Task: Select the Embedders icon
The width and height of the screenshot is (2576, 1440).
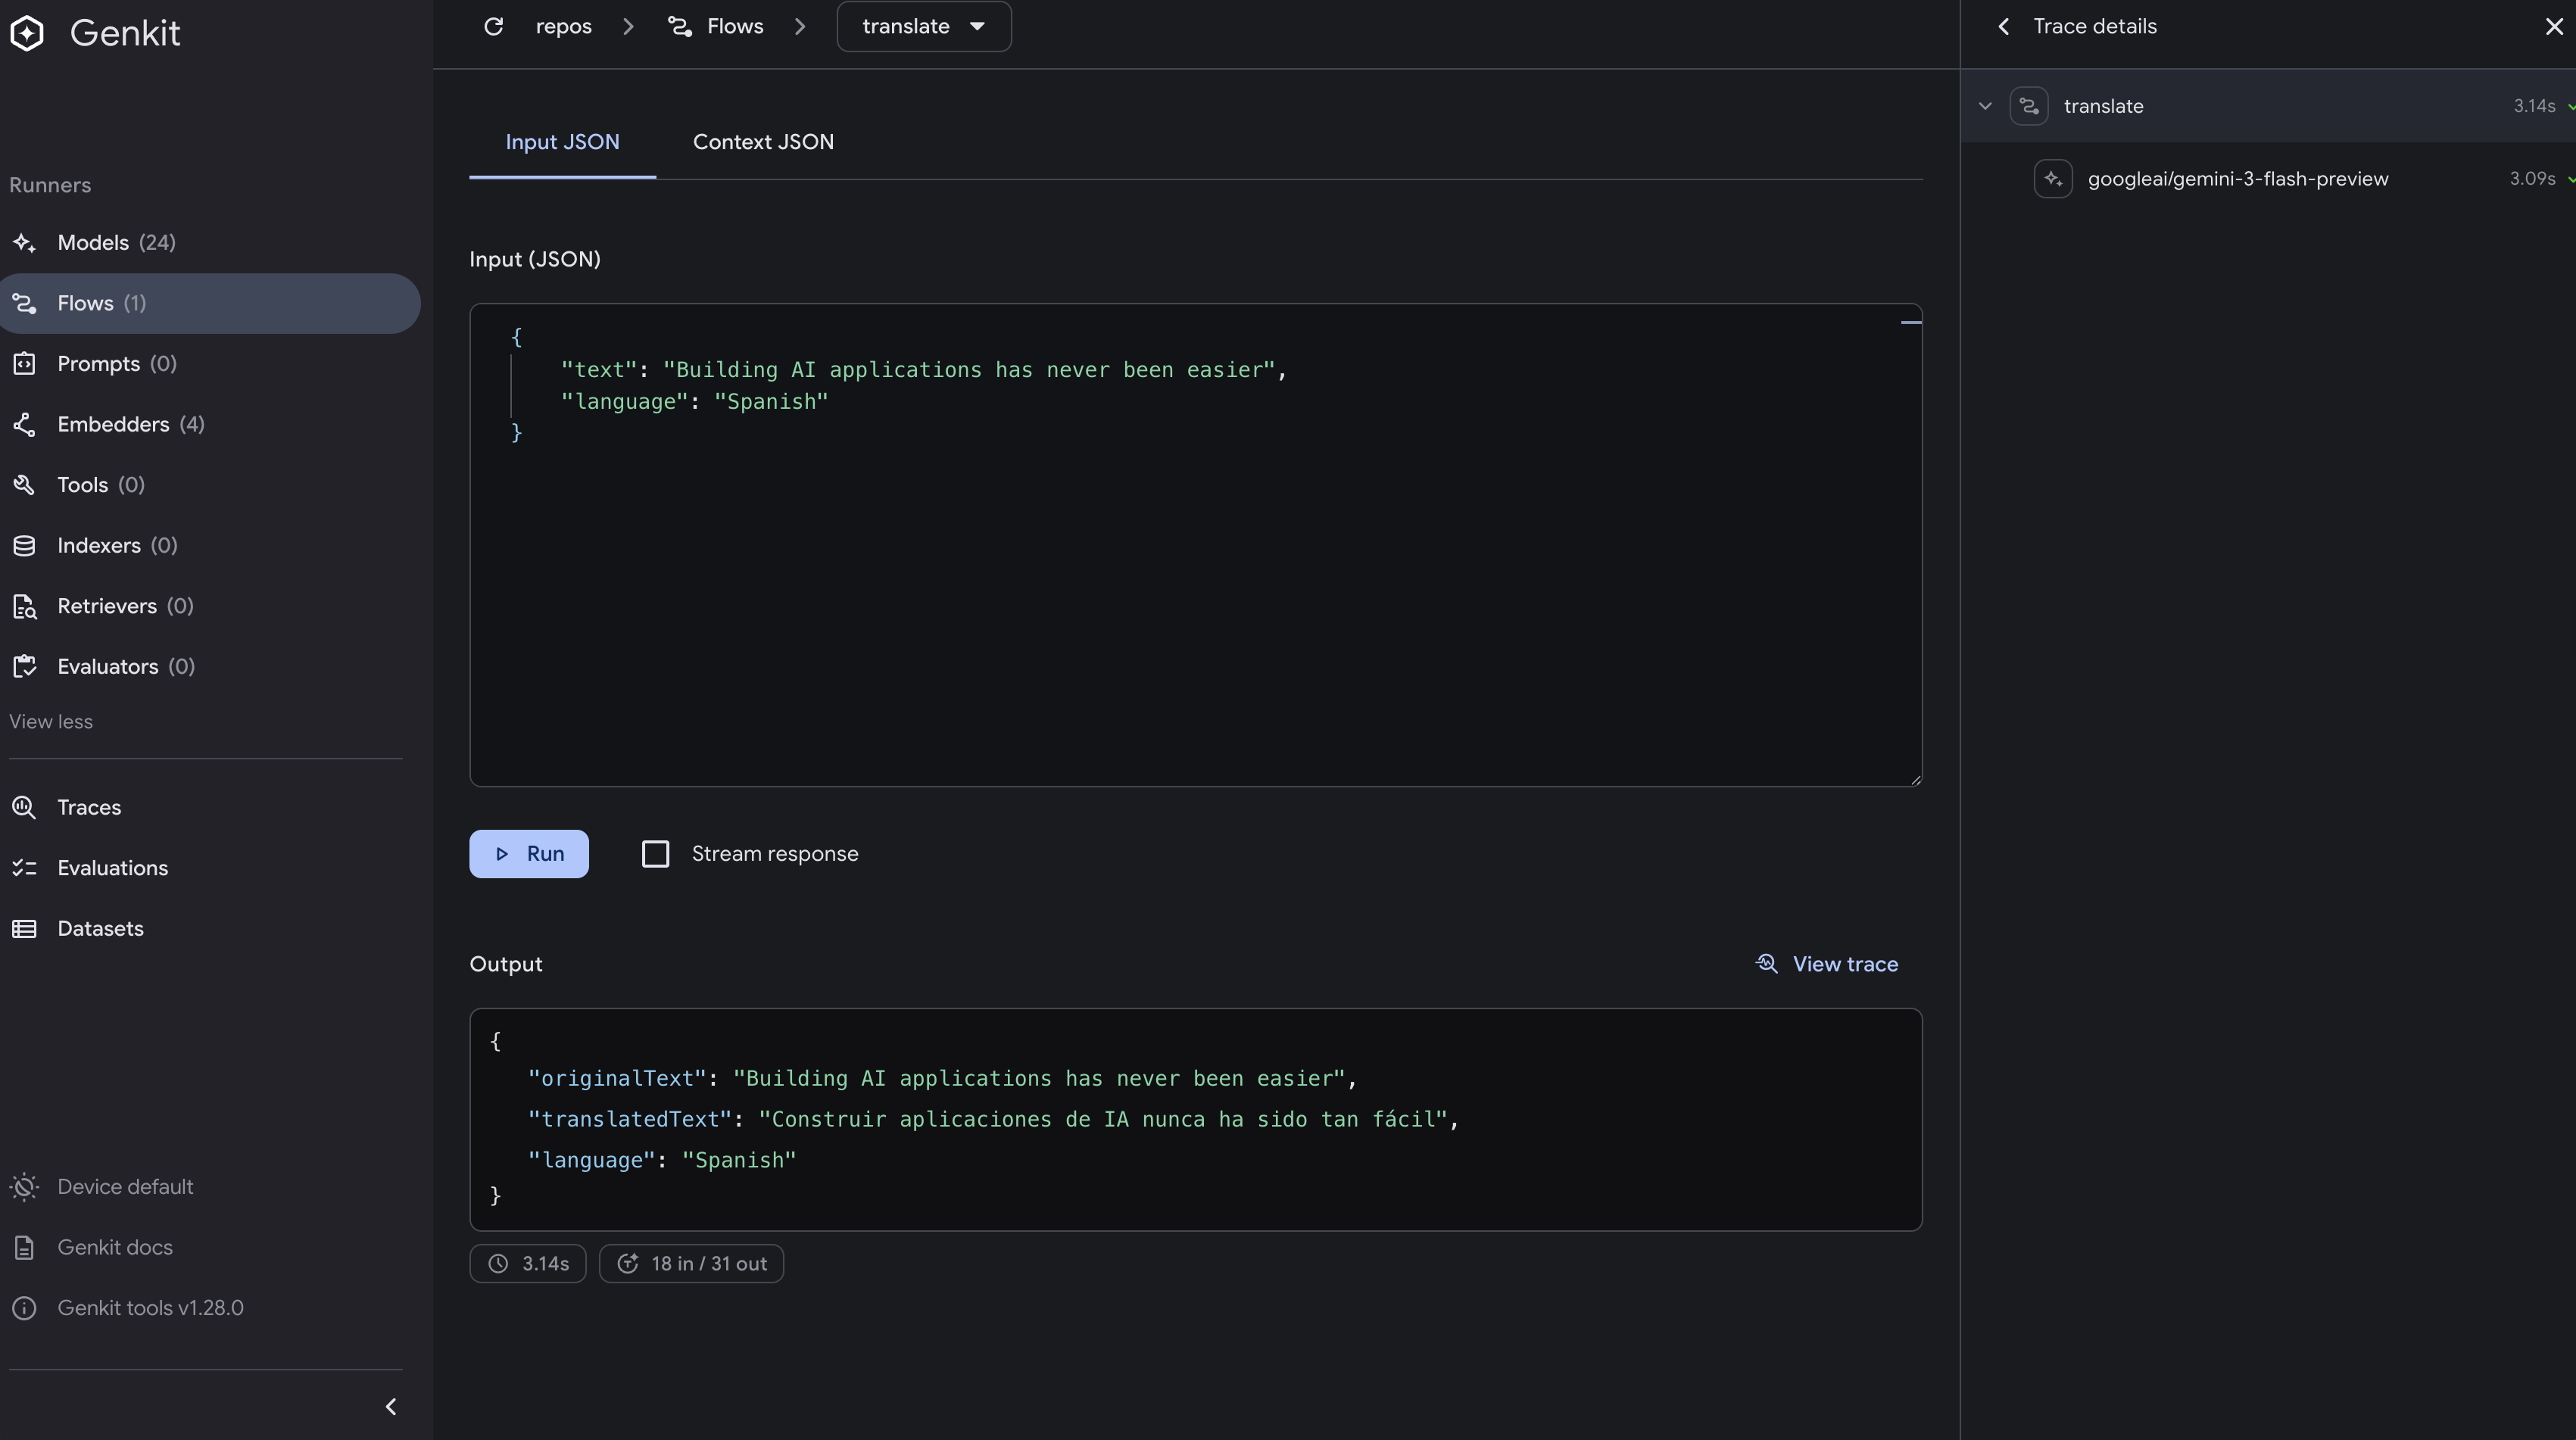Action: 25,424
